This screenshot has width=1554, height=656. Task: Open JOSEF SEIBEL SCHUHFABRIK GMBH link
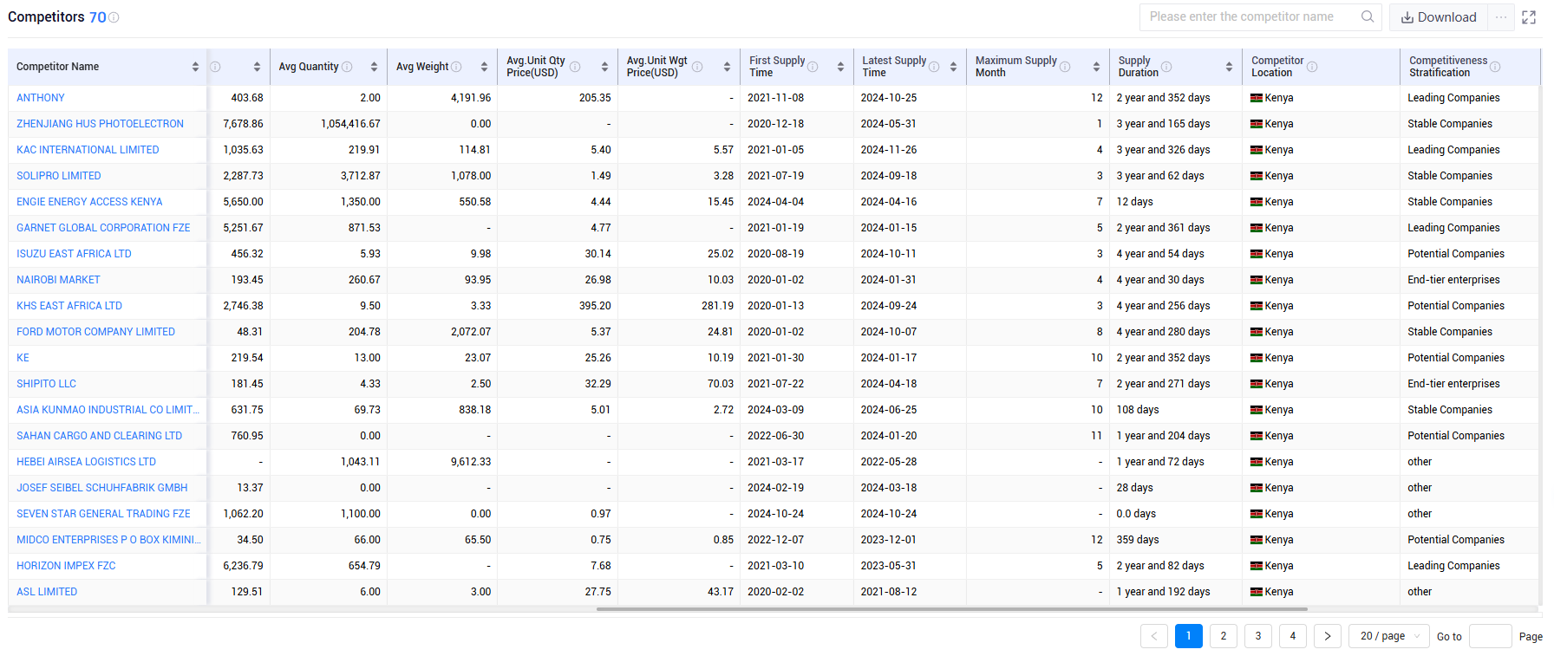(x=101, y=488)
